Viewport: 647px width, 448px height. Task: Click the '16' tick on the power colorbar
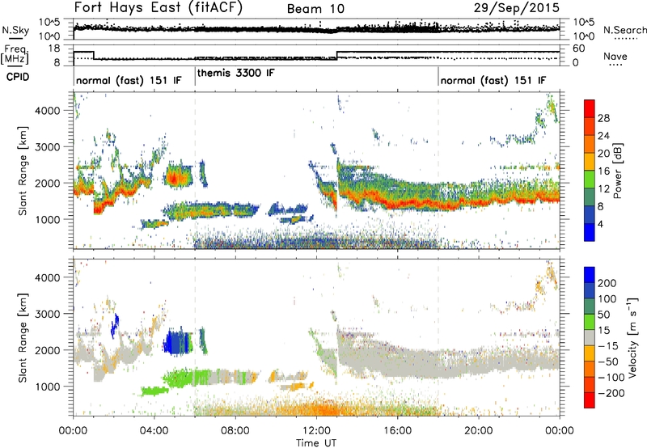click(x=603, y=171)
